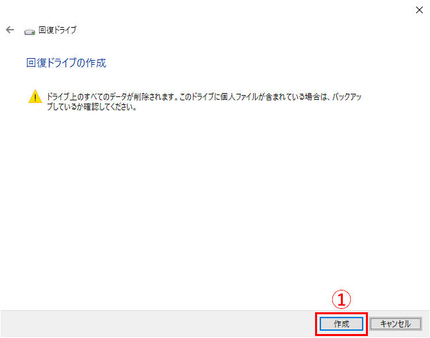Click the phrase このドライブに in the warning
Screen dimensions: 430x338
tap(199, 97)
